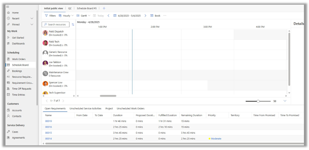This screenshot has height=150, width=309.
Task: Open options menu for Schedule Board #3
Action: coord(99,9)
